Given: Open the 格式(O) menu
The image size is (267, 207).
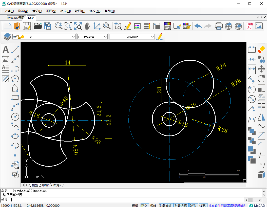Looking at the screenshot, I should point(65,11).
